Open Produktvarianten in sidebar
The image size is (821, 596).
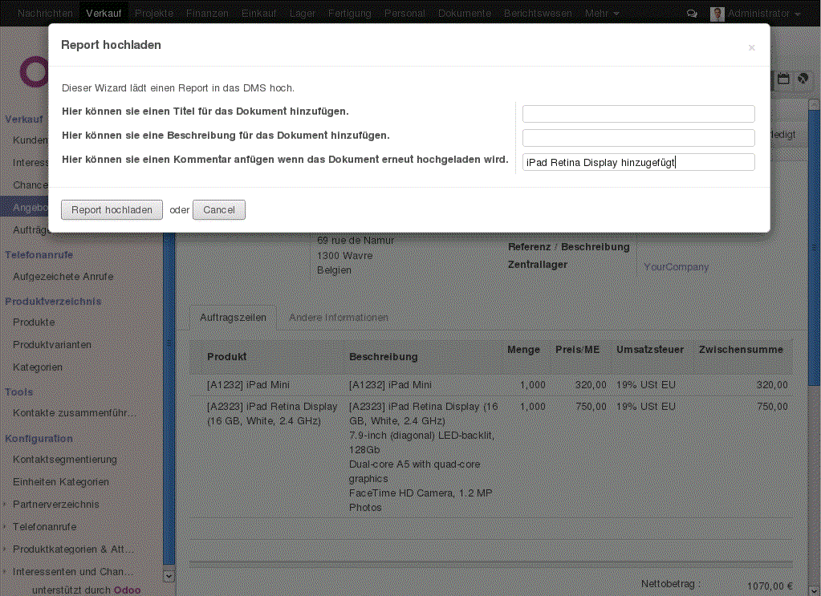[52, 345]
